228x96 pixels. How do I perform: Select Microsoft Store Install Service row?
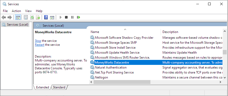115,48
